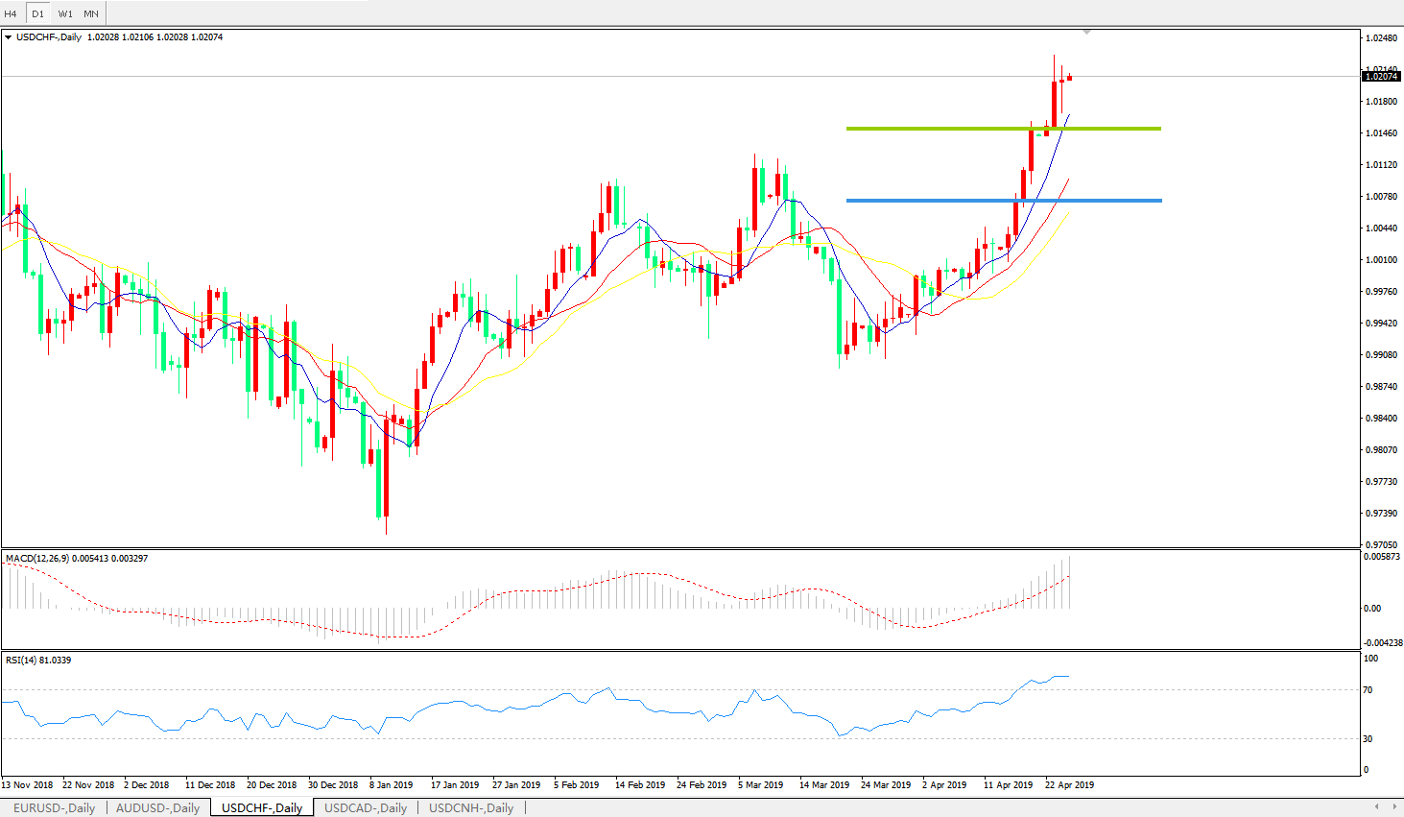This screenshot has height=817, width=1404.
Task: Switch chart to W1 weekly timeframe
Action: coord(64,13)
